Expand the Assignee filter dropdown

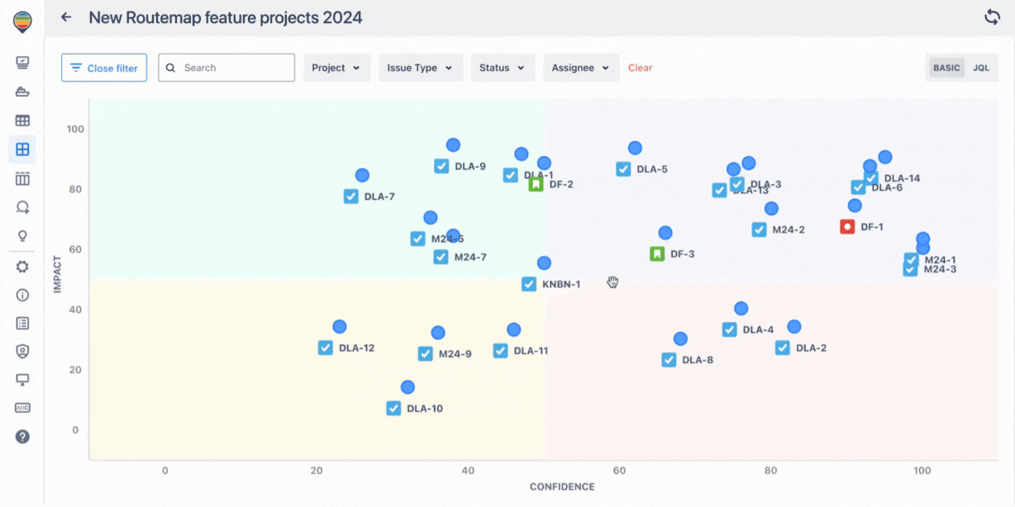580,68
